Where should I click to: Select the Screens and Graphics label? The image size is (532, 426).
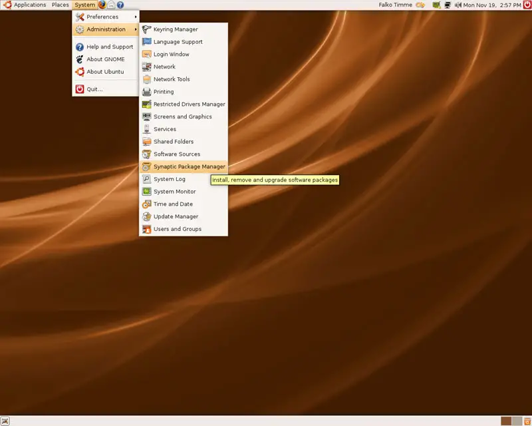pyautogui.click(x=182, y=116)
